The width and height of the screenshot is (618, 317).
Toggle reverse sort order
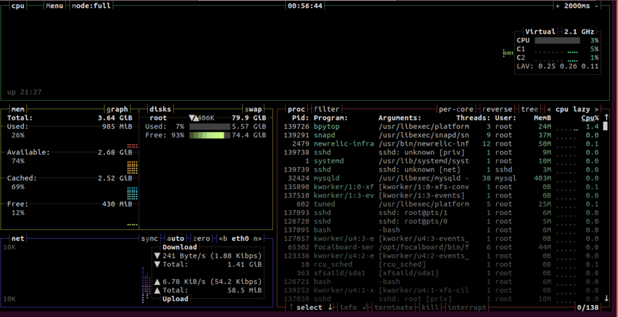(x=497, y=109)
